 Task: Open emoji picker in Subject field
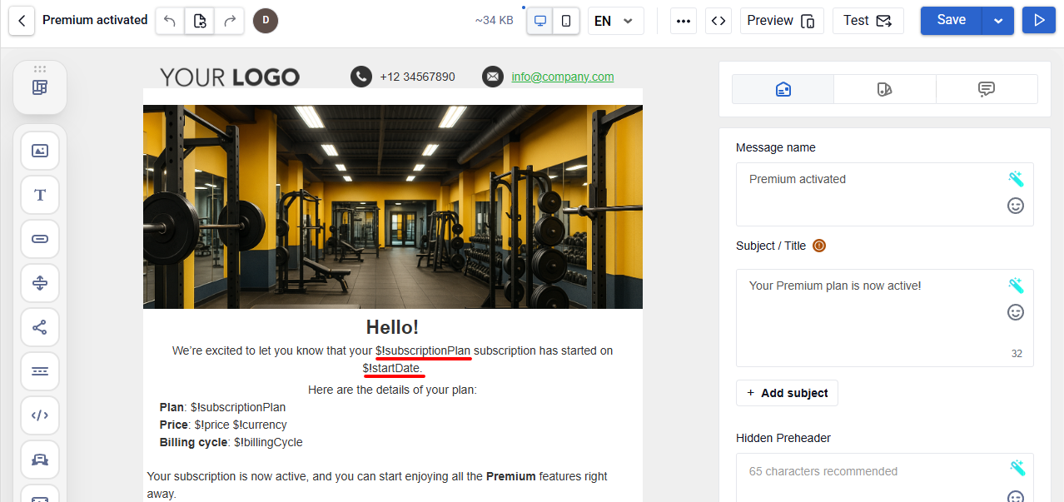coord(1016,312)
